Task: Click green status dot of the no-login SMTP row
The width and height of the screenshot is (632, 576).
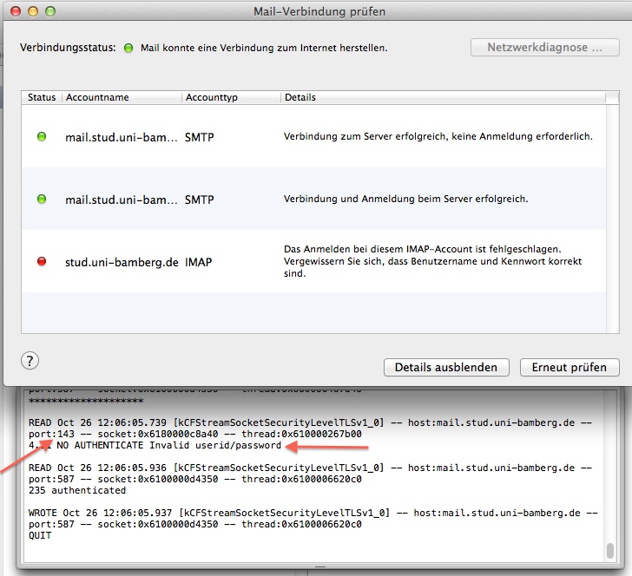Action: point(42,136)
